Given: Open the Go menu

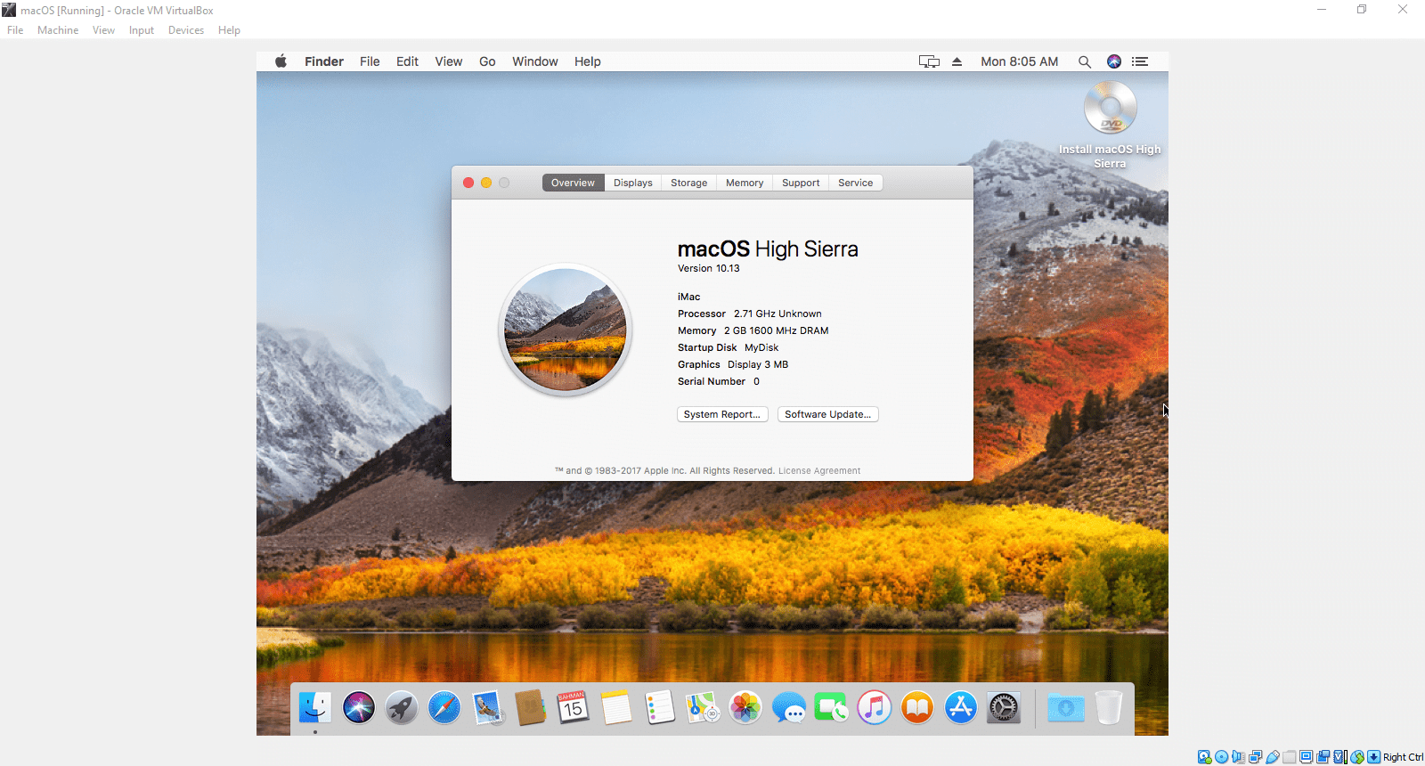Looking at the screenshot, I should coord(487,61).
